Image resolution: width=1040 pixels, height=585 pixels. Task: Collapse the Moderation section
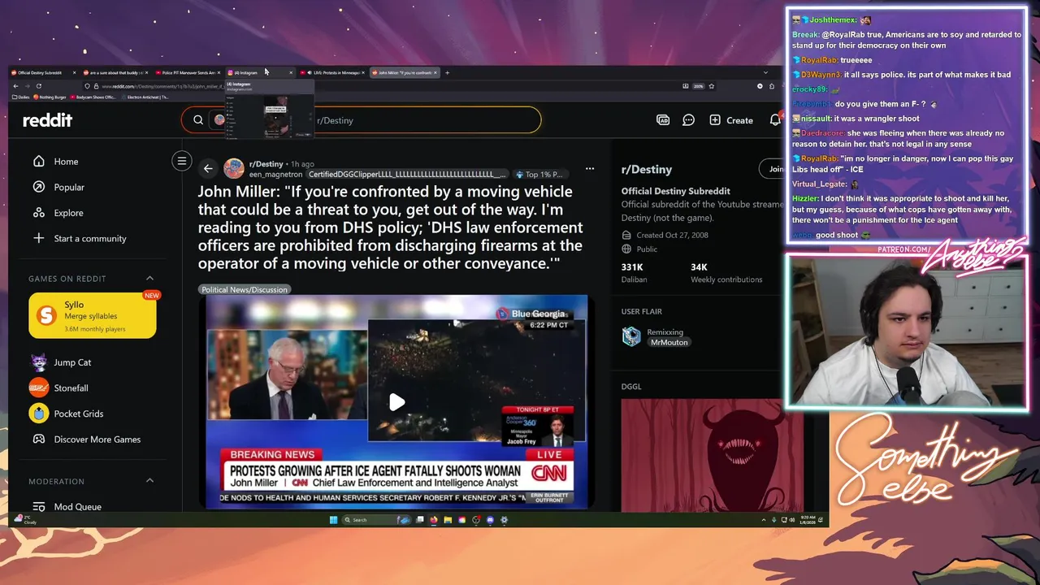pyautogui.click(x=149, y=481)
